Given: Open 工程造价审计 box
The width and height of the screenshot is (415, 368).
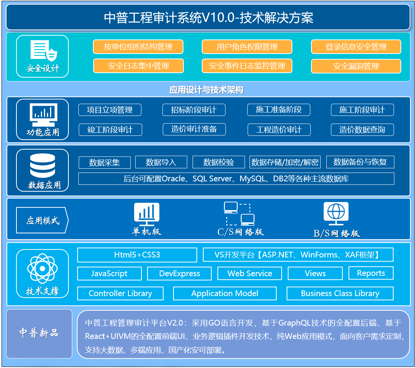Looking at the screenshot, I should pyautogui.click(x=279, y=130).
